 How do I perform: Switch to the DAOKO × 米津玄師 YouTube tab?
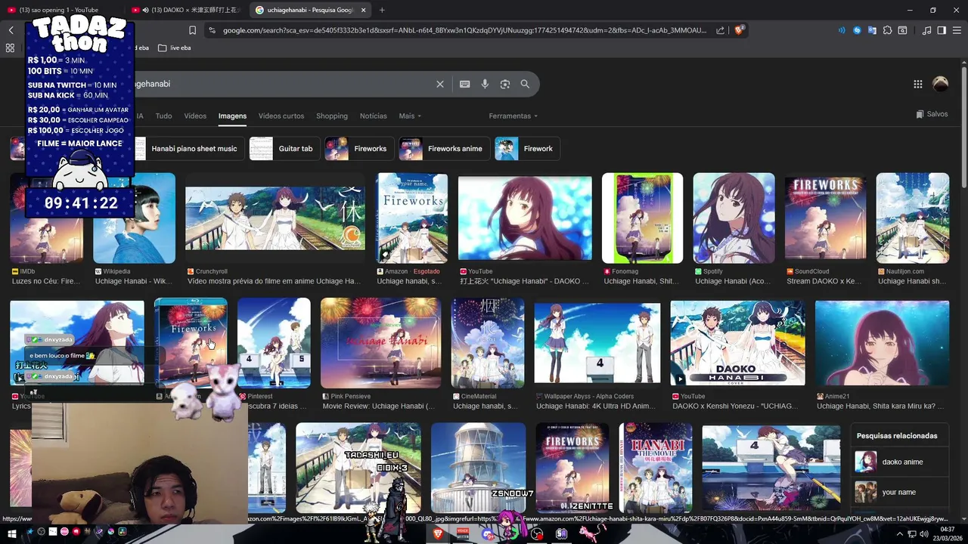[x=185, y=10]
